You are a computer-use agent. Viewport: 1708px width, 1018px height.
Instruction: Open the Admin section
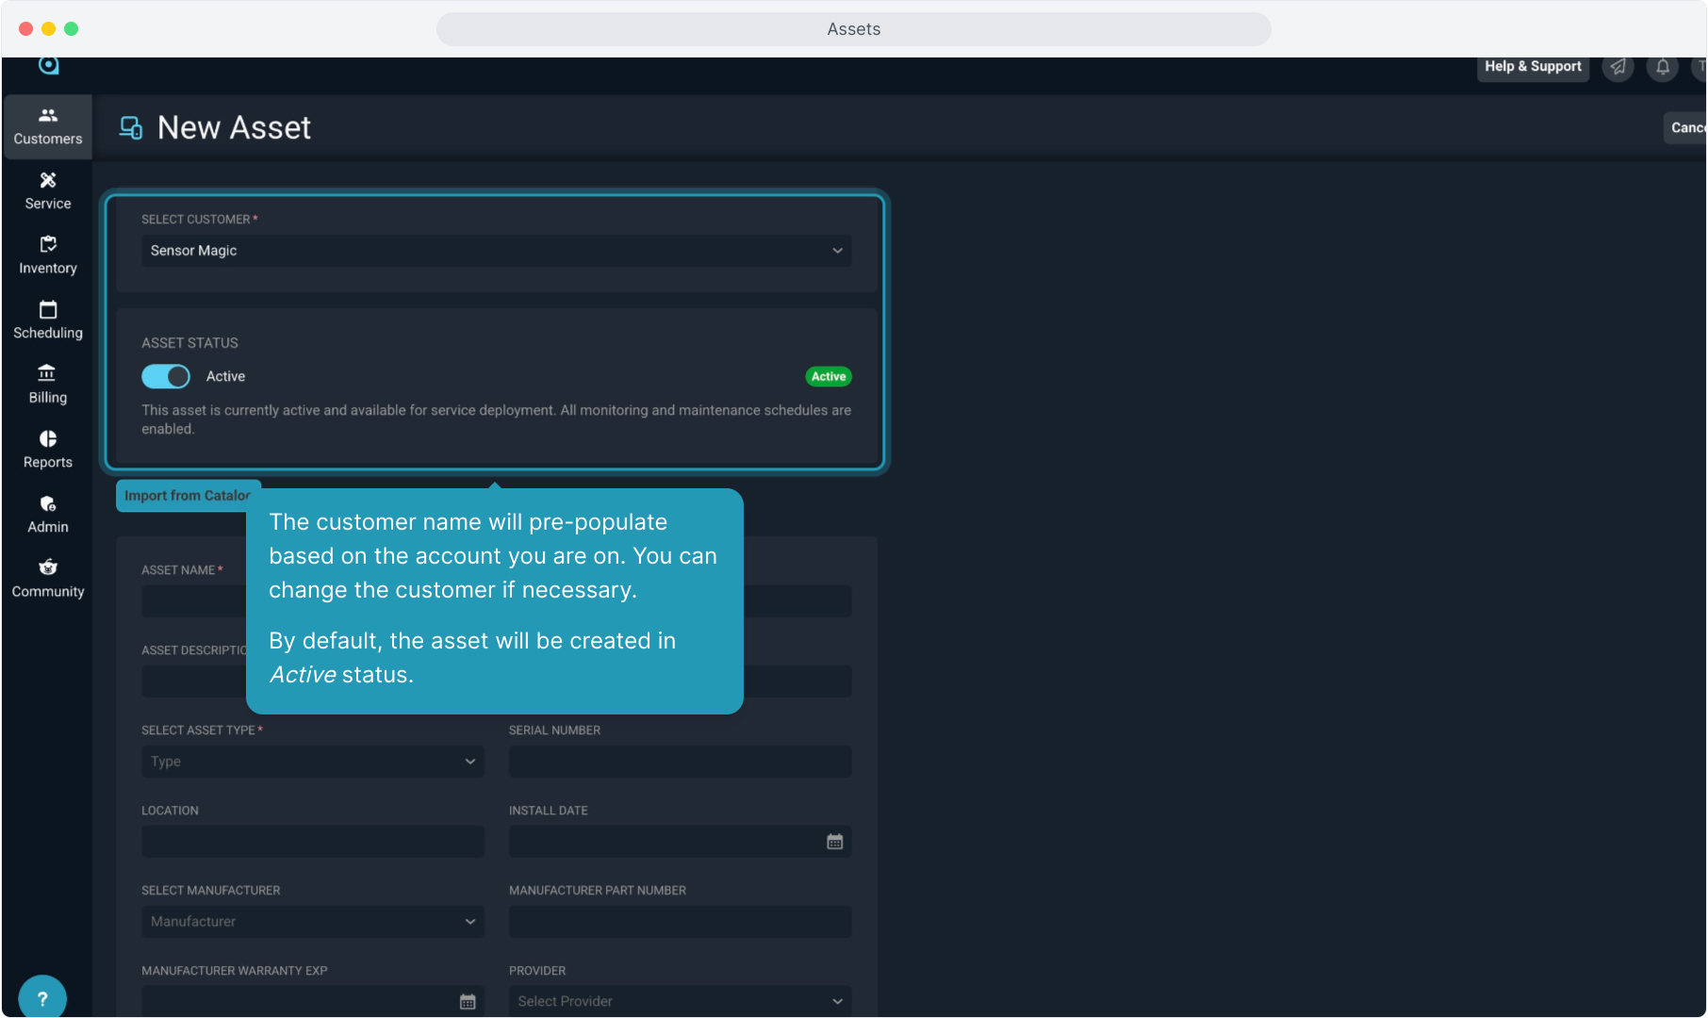(x=48, y=515)
